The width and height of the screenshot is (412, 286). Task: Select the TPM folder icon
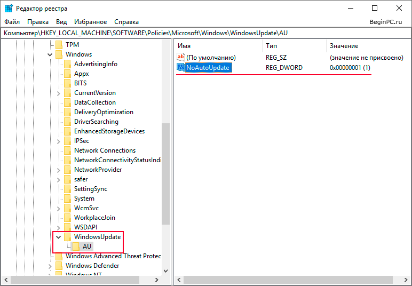pyautogui.click(x=59, y=45)
